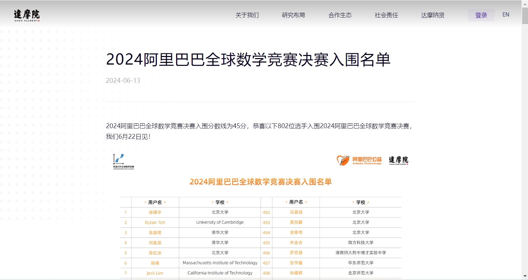This screenshot has width=528, height=280.
Task: Open the 合作生态 menu
Action: point(340,15)
